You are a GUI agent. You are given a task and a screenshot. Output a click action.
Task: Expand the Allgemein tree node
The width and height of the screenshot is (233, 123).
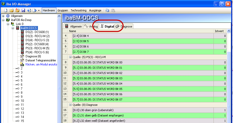coord(3,16)
